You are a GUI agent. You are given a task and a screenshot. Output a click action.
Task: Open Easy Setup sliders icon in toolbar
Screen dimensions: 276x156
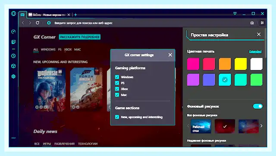pyautogui.click(x=262, y=23)
